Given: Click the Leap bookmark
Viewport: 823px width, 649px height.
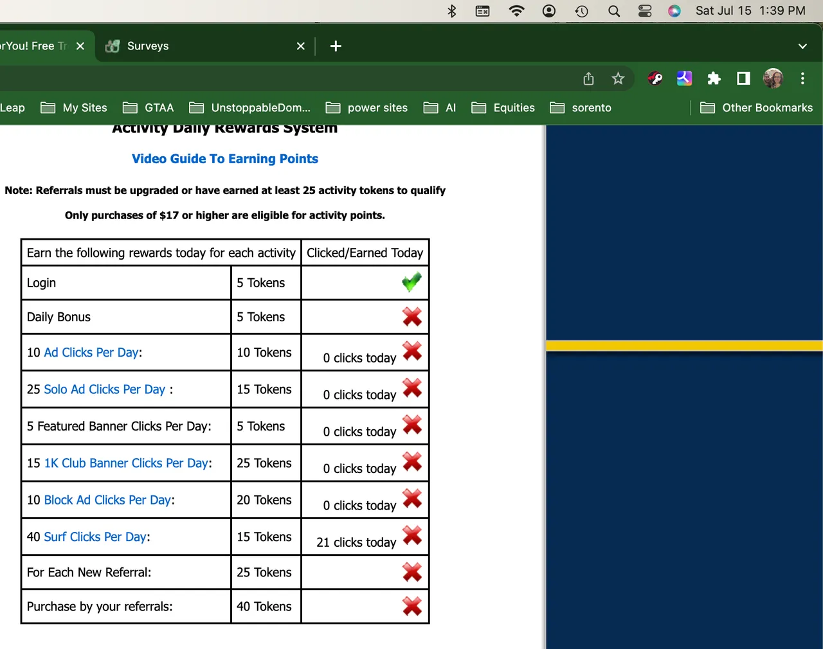Looking at the screenshot, I should [x=12, y=107].
